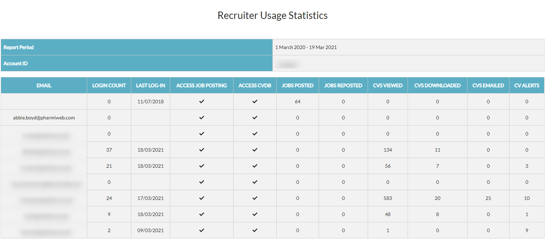Click the Account ID label
This screenshot has width=548, height=243.
pos(15,64)
